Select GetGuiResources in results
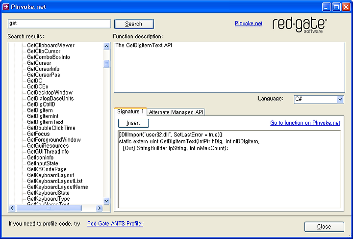The height and width of the screenshot is (239, 353). tap(48, 146)
